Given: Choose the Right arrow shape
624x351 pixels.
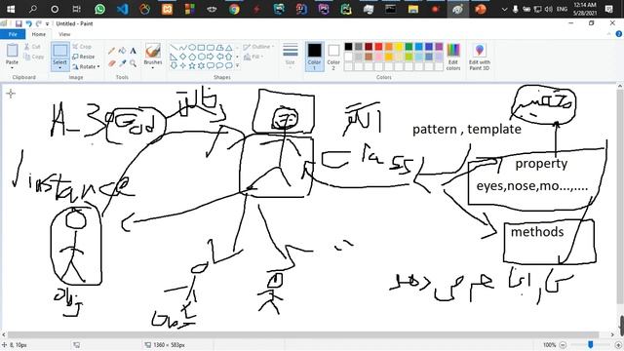Looking at the screenshot, I should (211, 57).
